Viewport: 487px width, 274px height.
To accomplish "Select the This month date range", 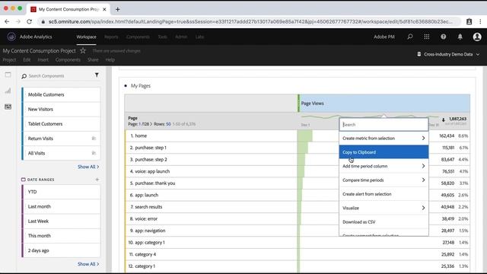I will [61, 235].
